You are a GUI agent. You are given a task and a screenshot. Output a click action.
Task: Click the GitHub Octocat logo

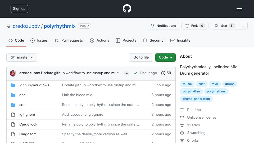(127, 8)
